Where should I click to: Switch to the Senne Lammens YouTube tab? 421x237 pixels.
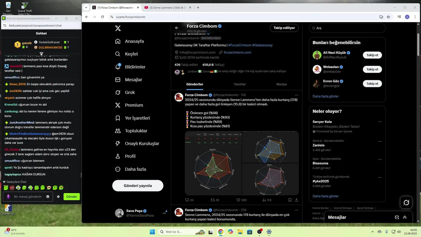pyautogui.click(x=168, y=7)
